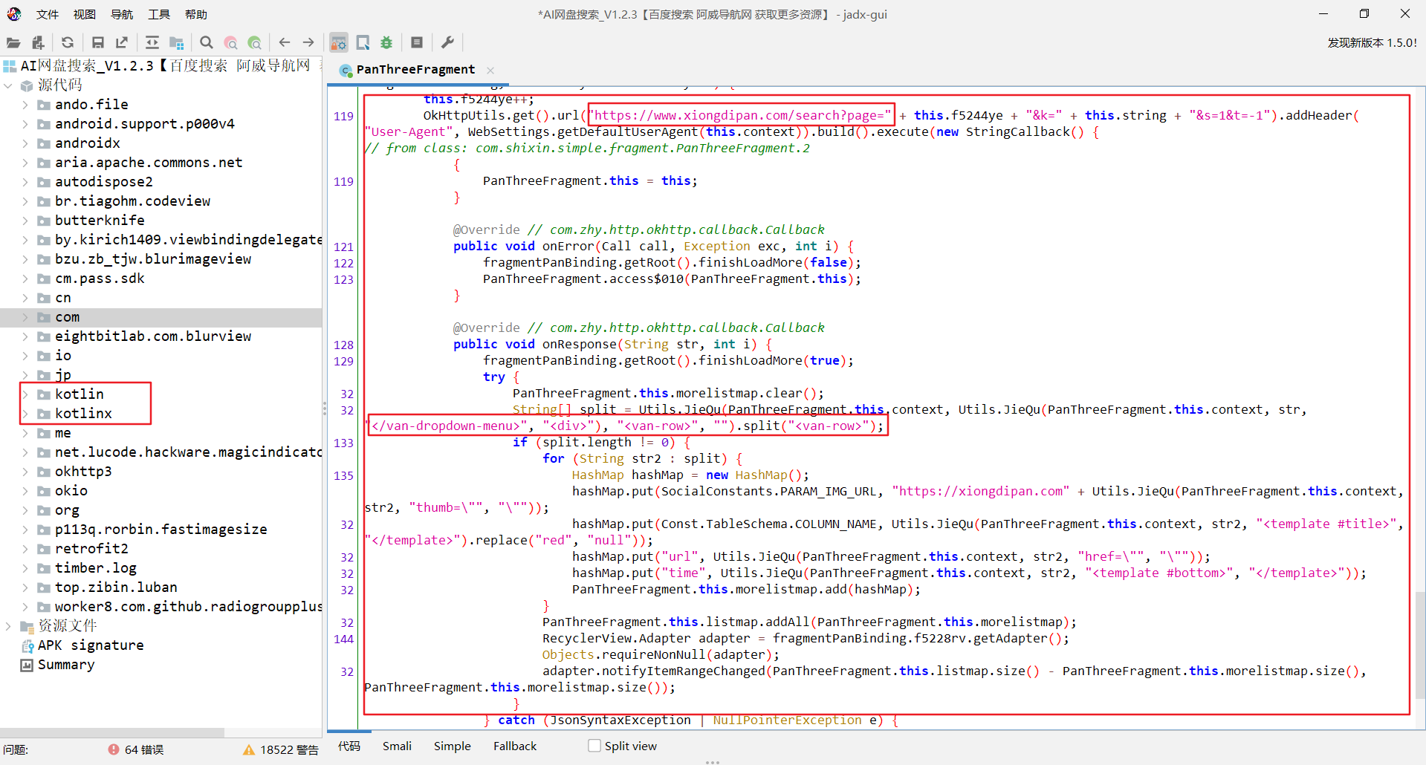This screenshot has width=1426, height=765.
Task: Open the 帮助 menu
Action: pos(195,14)
